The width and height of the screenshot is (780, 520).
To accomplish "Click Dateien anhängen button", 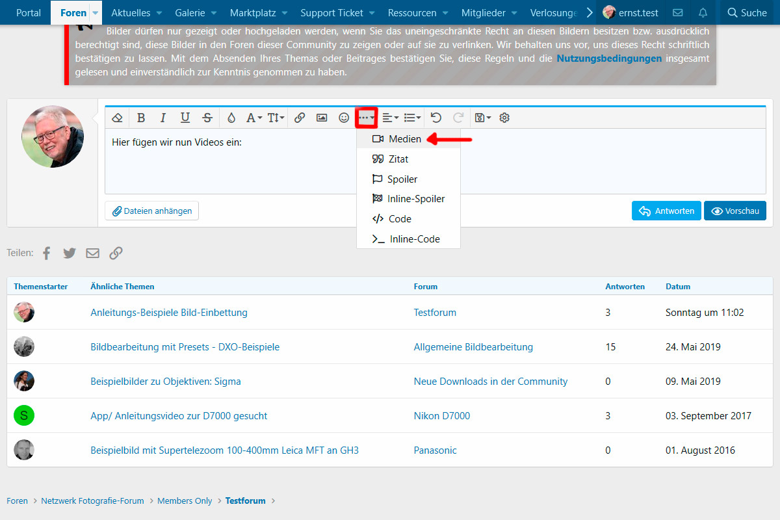I will (x=152, y=211).
